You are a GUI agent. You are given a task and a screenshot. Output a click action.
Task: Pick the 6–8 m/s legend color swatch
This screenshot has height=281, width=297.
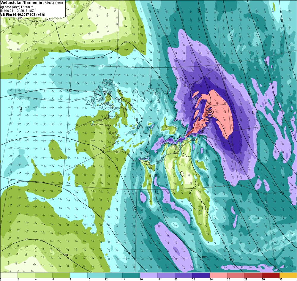coord(61,275)
